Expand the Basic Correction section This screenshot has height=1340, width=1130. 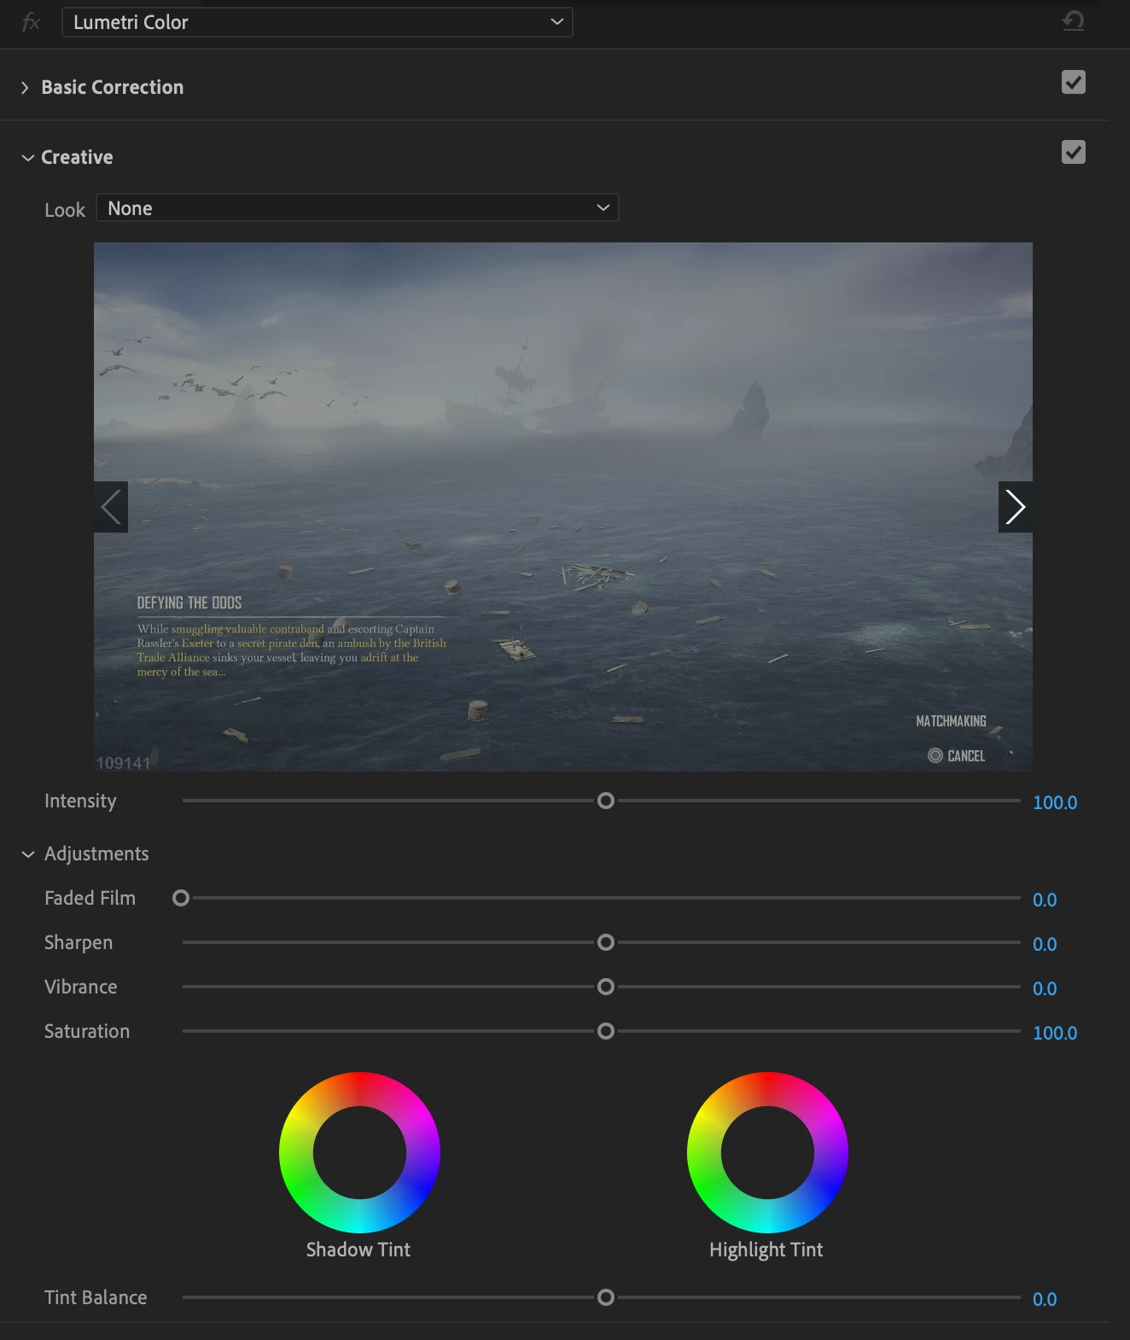25,88
